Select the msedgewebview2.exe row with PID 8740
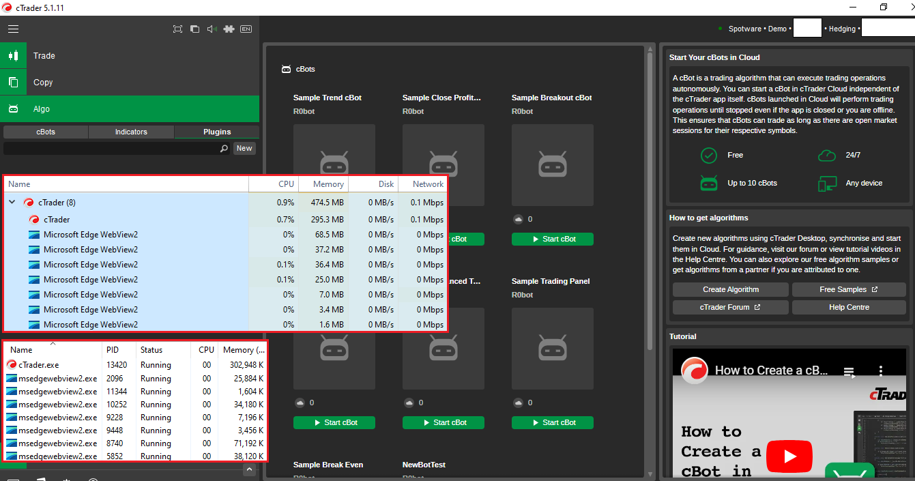Image resolution: width=915 pixels, height=481 pixels. pos(135,443)
